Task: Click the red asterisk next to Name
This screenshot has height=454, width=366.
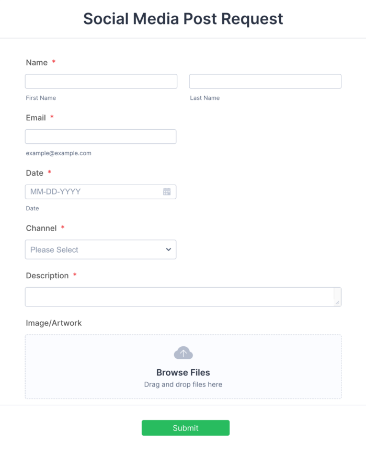Action: 53,60
